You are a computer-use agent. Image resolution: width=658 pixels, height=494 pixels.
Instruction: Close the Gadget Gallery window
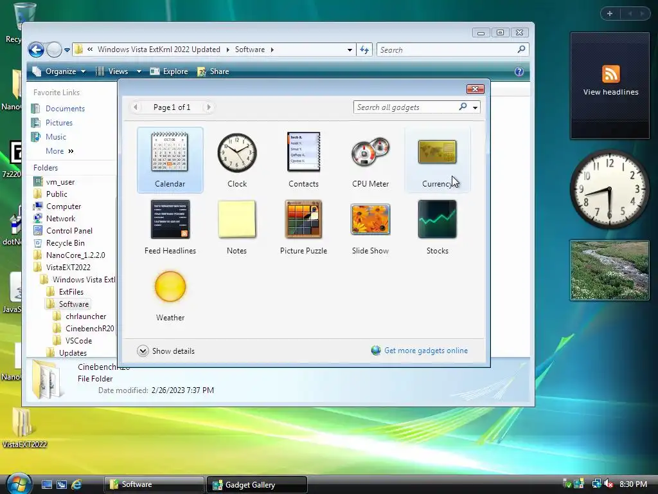tap(475, 89)
